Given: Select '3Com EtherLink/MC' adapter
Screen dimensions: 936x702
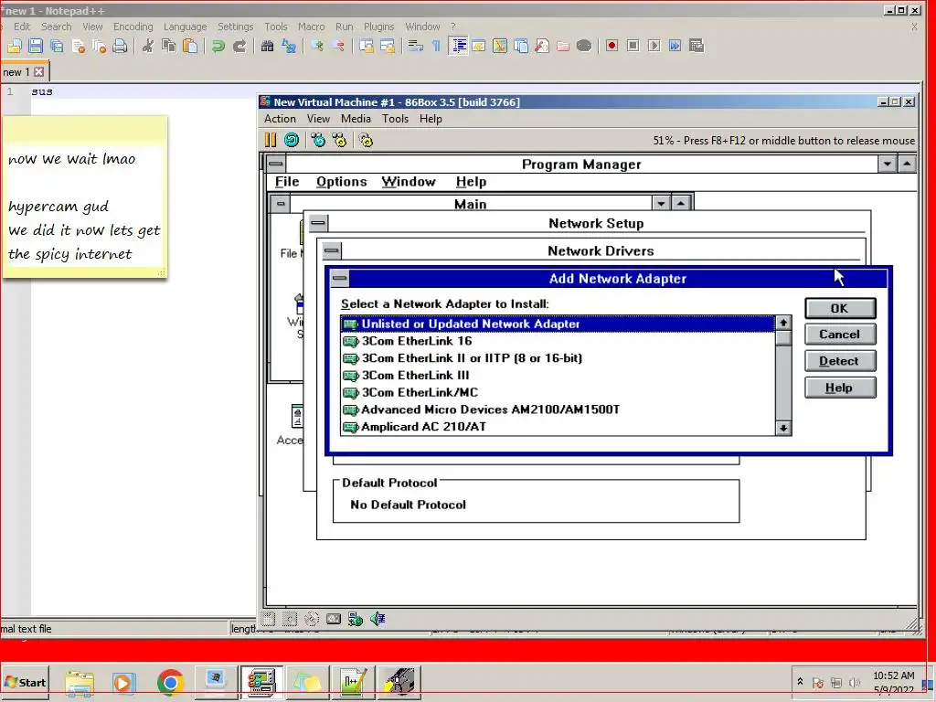Looking at the screenshot, I should point(558,393).
